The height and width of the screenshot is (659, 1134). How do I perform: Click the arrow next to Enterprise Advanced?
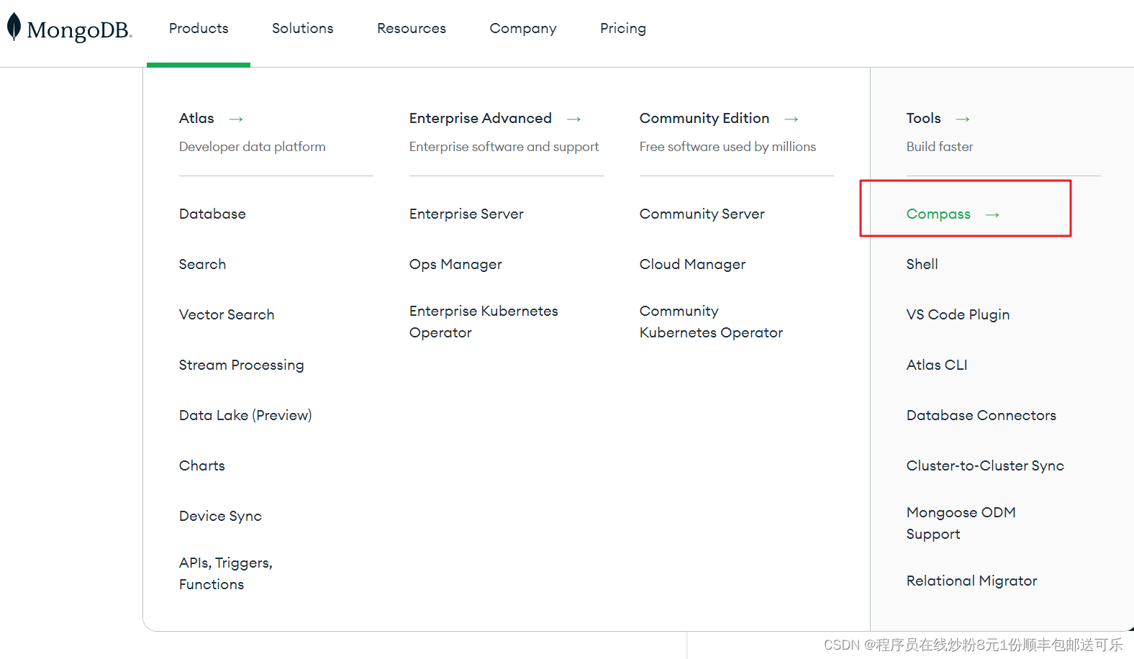tap(573, 119)
